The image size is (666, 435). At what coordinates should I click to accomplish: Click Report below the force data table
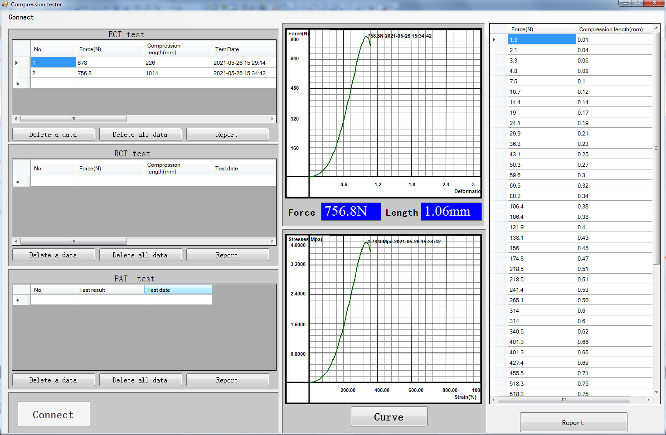tap(573, 423)
